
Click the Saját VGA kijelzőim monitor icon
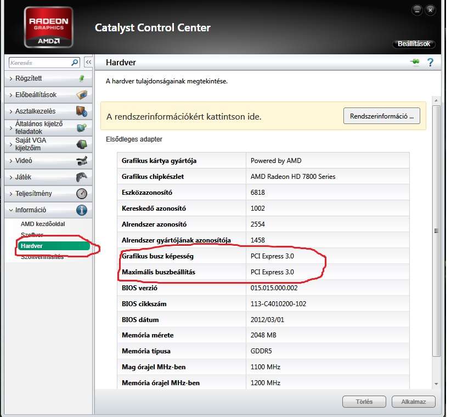pyautogui.click(x=82, y=144)
